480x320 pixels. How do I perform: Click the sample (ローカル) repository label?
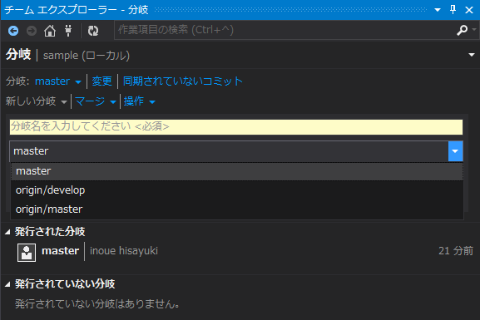click(x=87, y=56)
